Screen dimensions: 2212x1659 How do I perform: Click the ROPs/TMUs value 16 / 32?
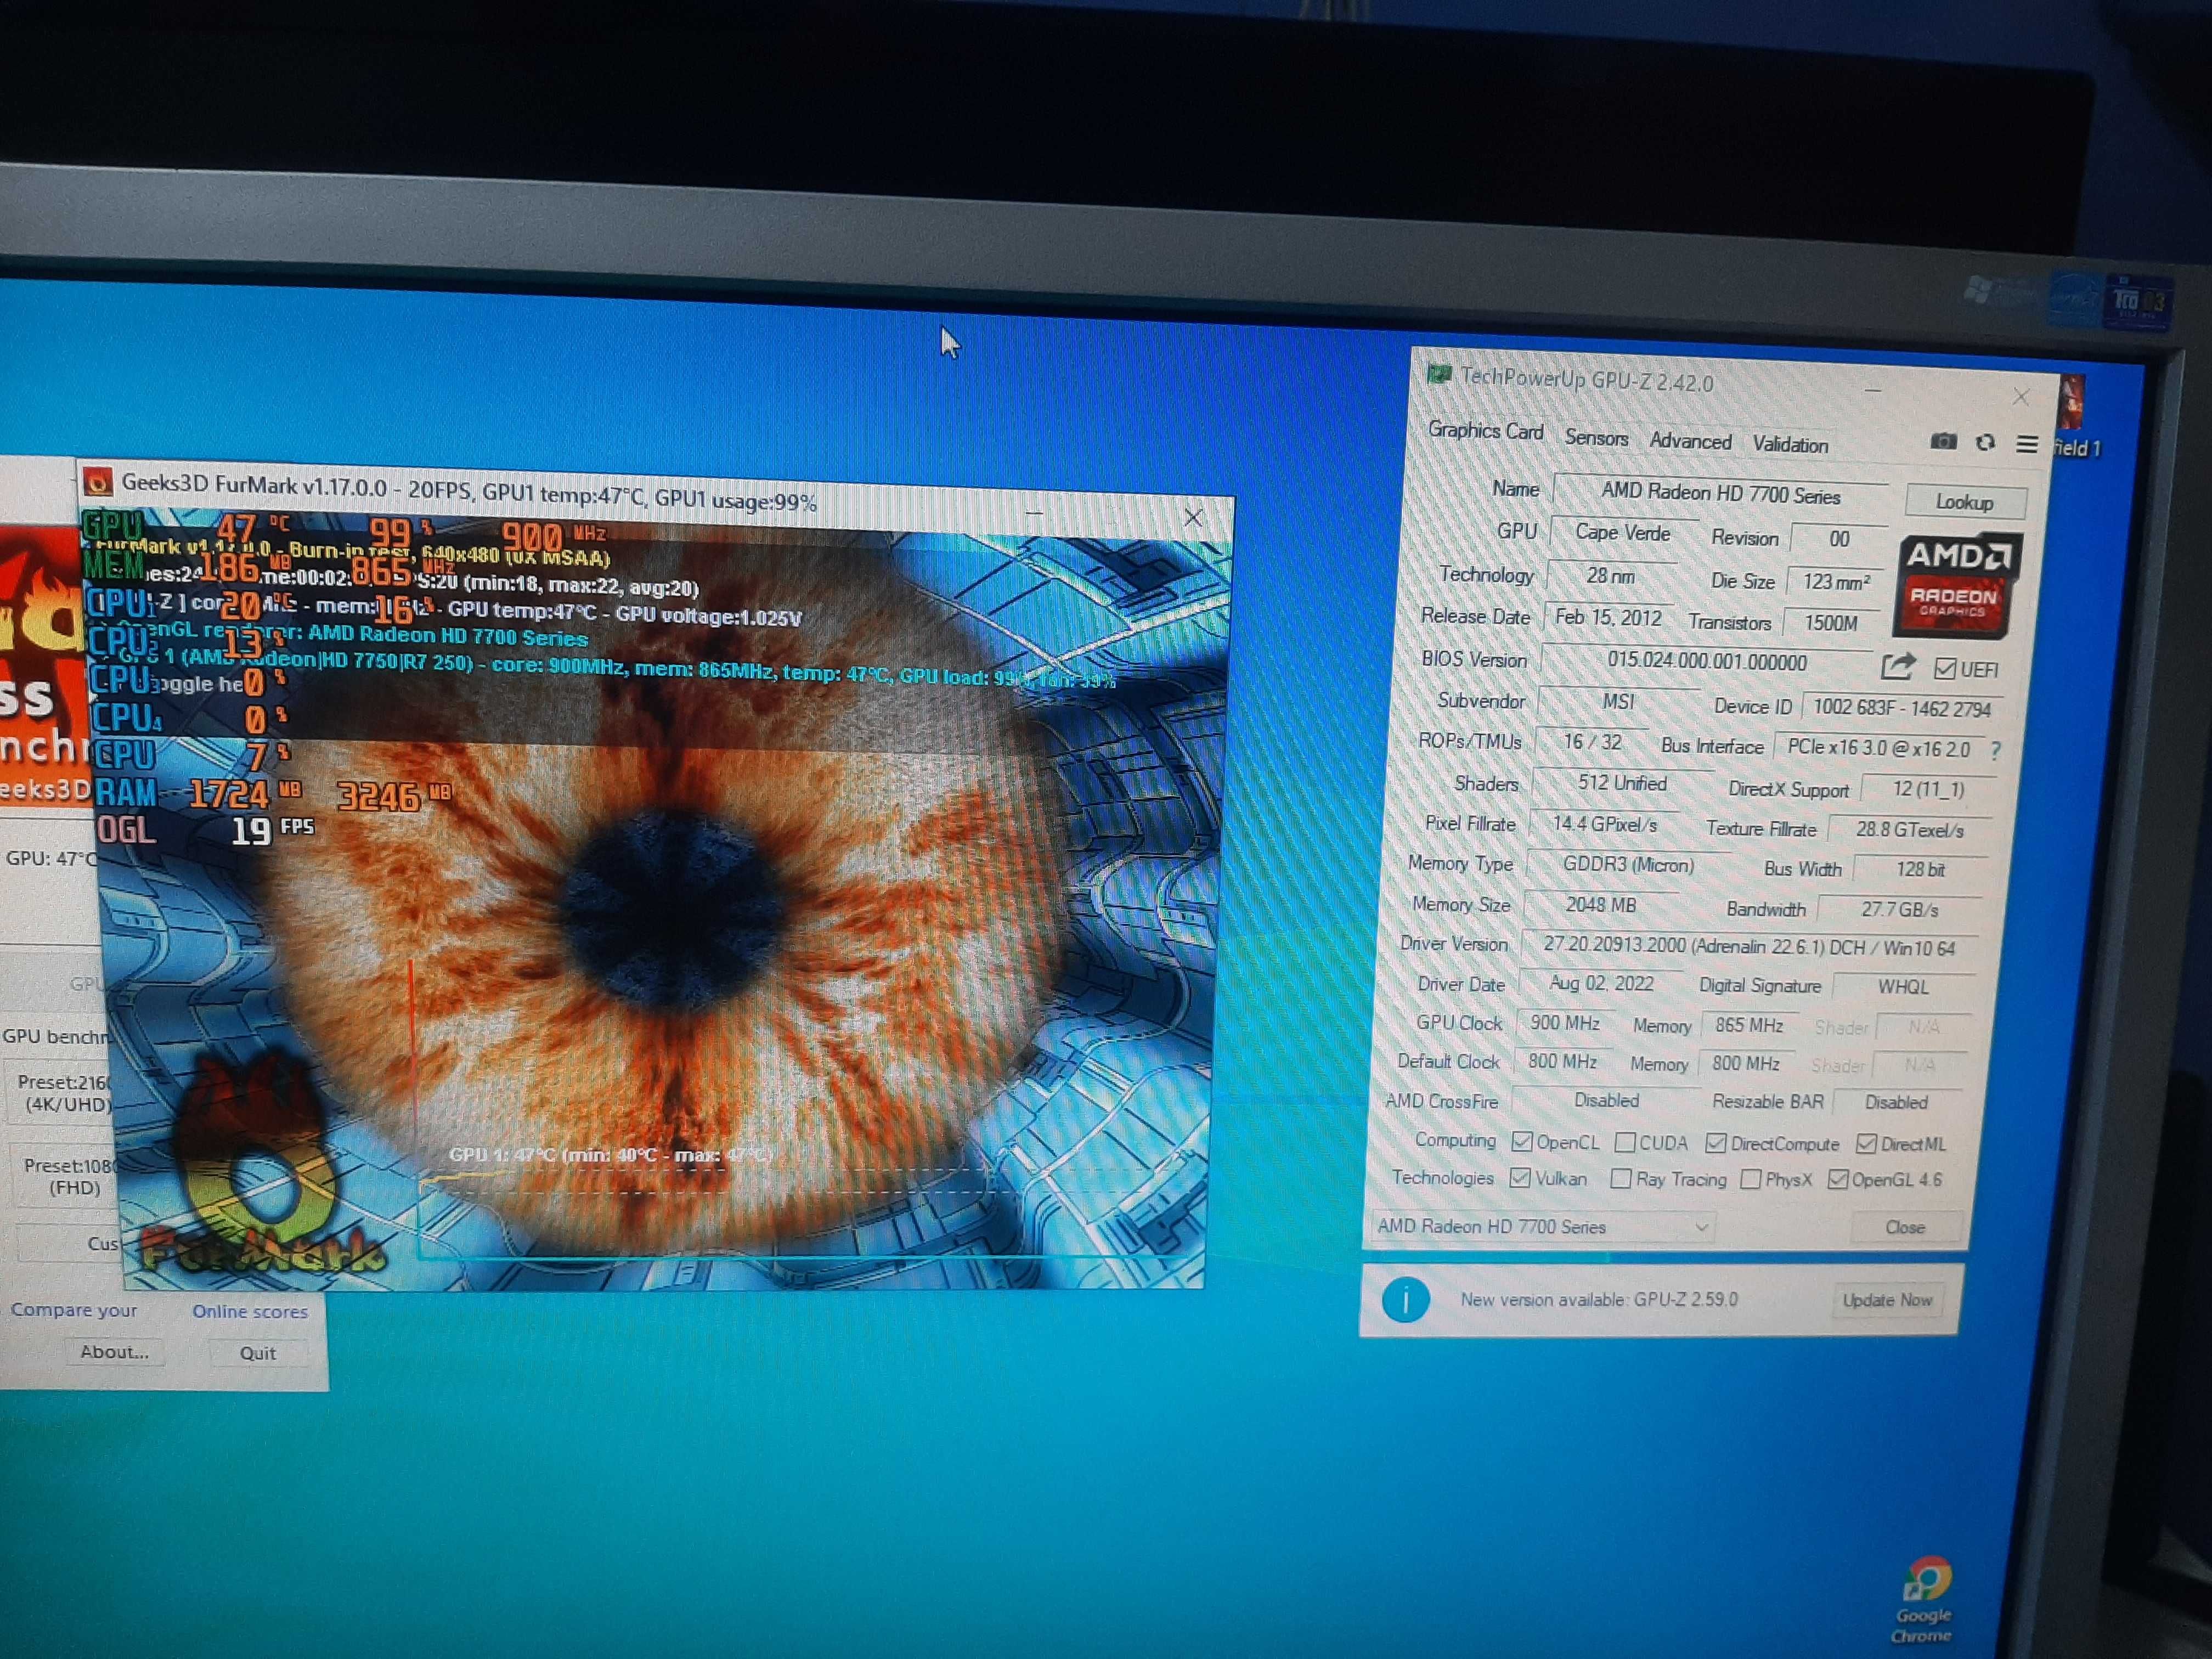1592,742
